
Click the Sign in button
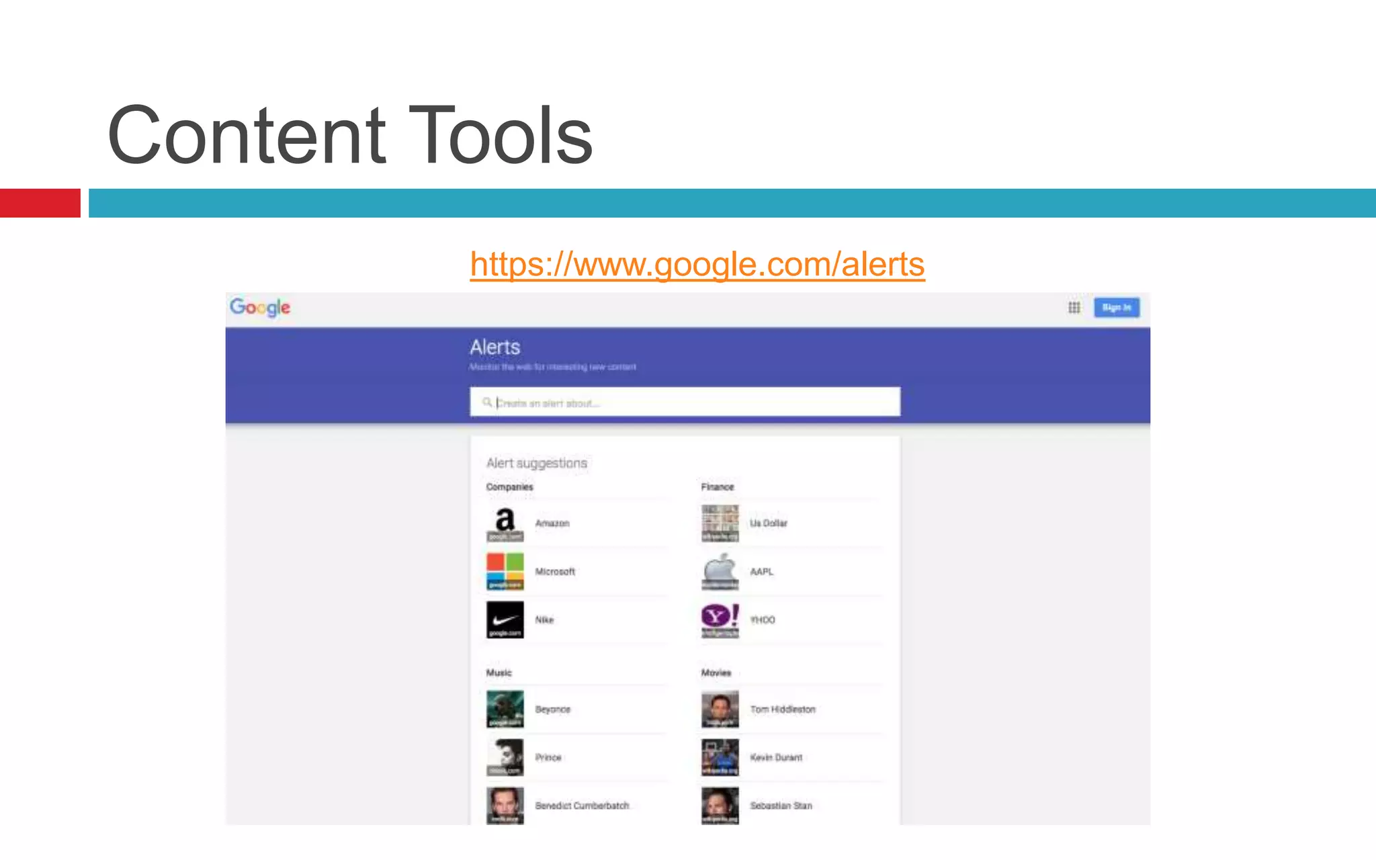pos(1117,308)
